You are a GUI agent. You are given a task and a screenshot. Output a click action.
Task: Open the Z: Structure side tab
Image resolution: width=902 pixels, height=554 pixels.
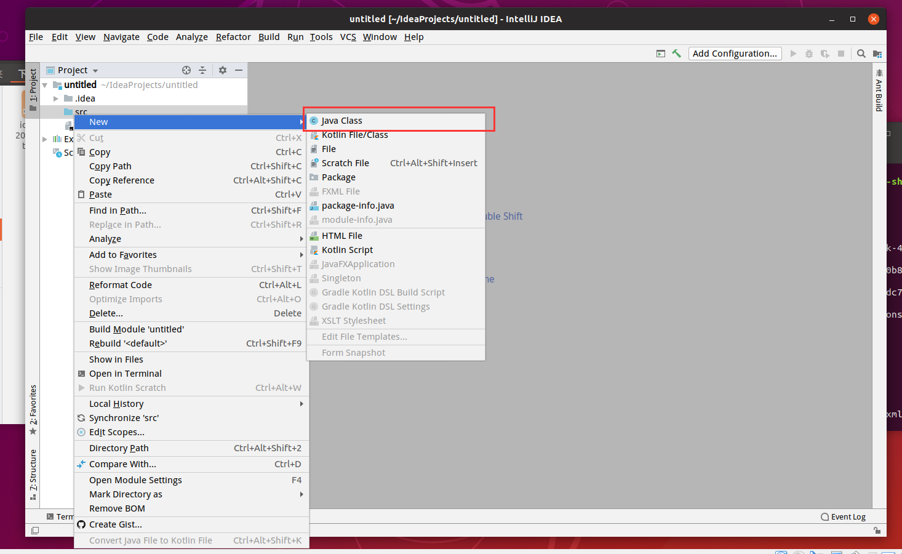tap(33, 475)
